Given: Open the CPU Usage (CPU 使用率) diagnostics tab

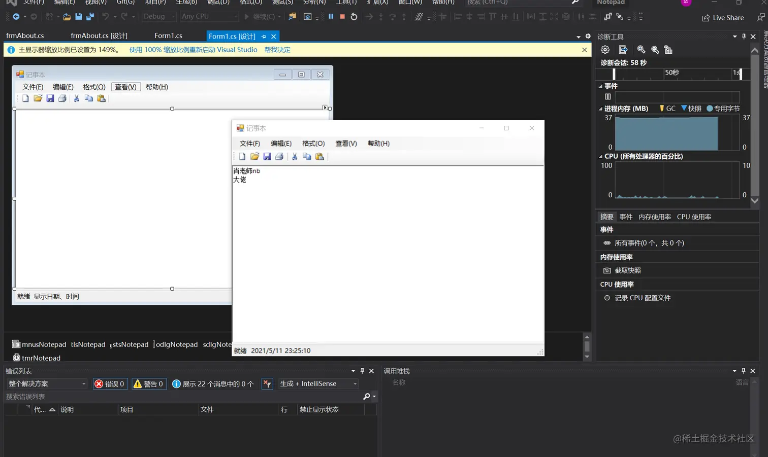Looking at the screenshot, I should (694, 217).
